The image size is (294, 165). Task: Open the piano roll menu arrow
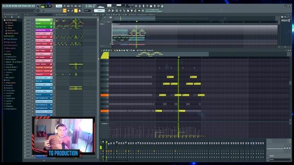tap(102, 50)
